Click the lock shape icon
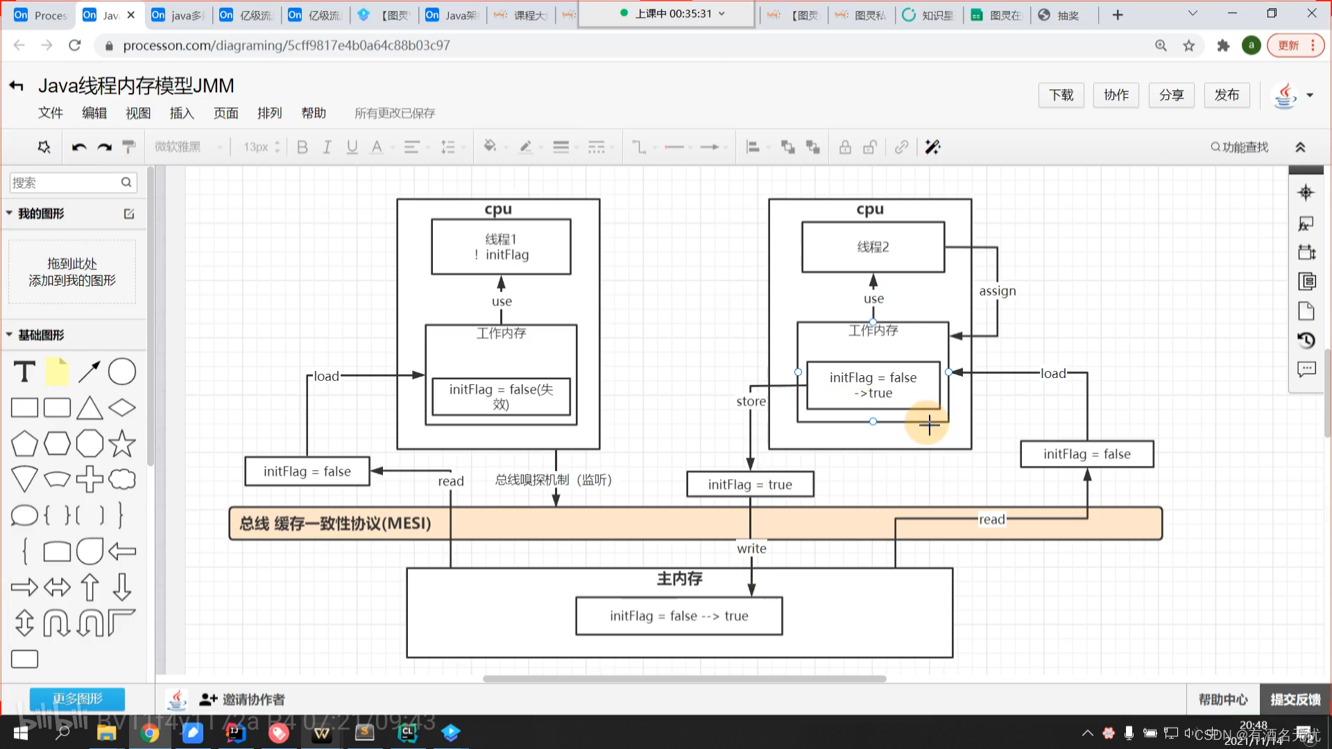Screen dimensions: 1332x749 pos(845,147)
